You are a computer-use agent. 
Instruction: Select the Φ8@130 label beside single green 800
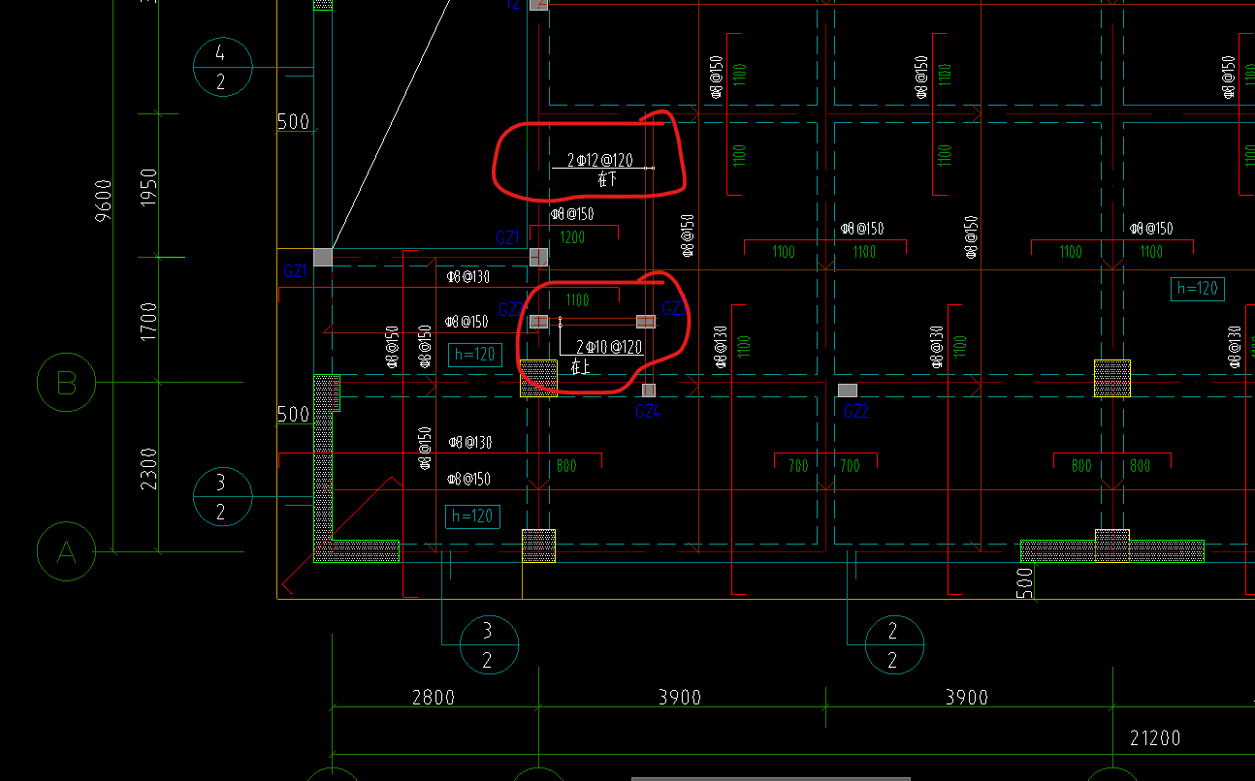[469, 442]
